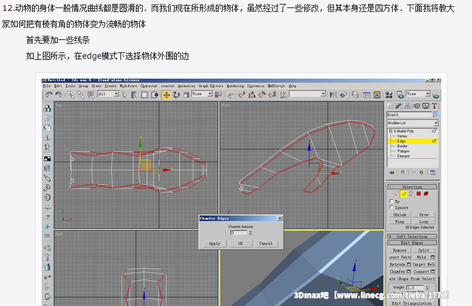The width and height of the screenshot is (472, 306).
Task: Open the Graph Editors menu
Action: pos(211,86)
